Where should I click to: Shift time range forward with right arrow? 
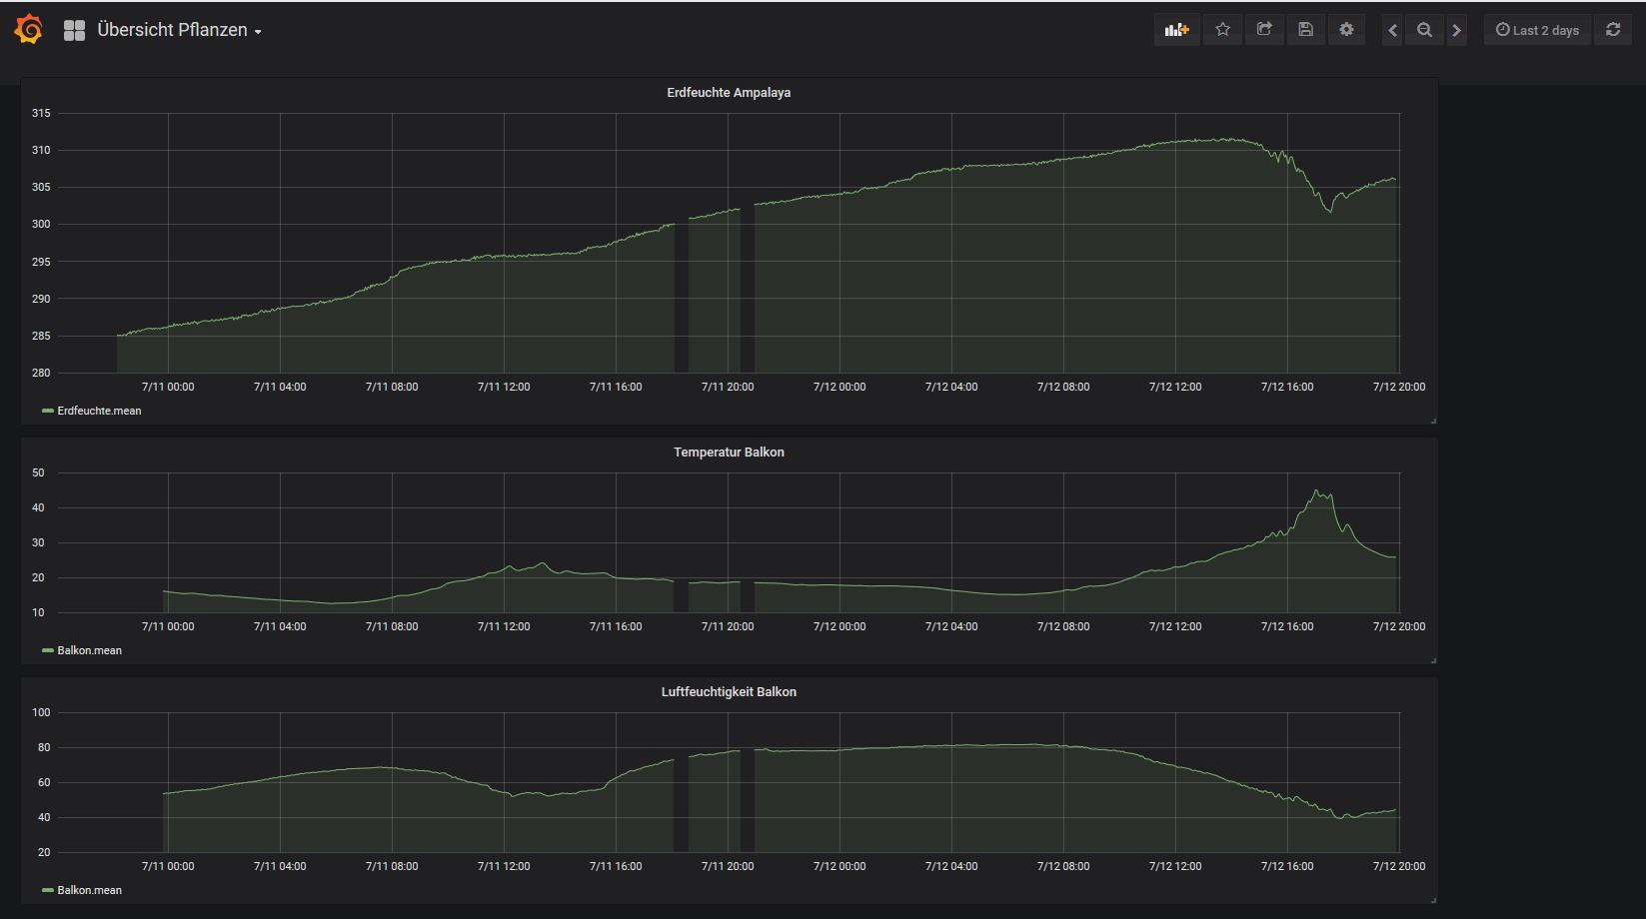point(1457,30)
